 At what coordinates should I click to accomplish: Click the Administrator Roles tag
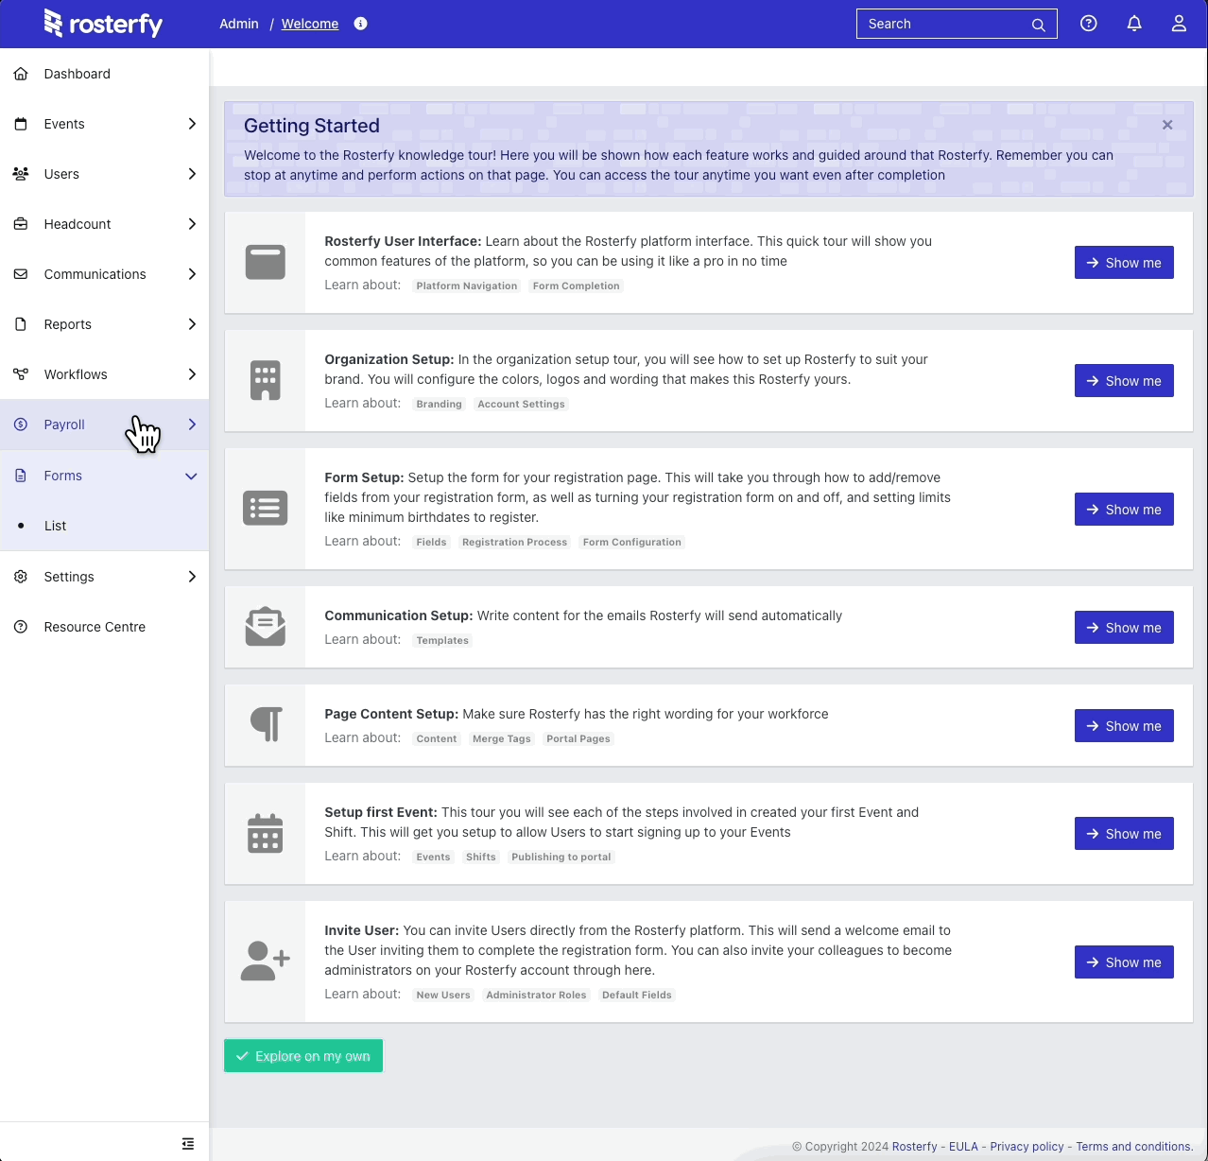[x=536, y=995]
